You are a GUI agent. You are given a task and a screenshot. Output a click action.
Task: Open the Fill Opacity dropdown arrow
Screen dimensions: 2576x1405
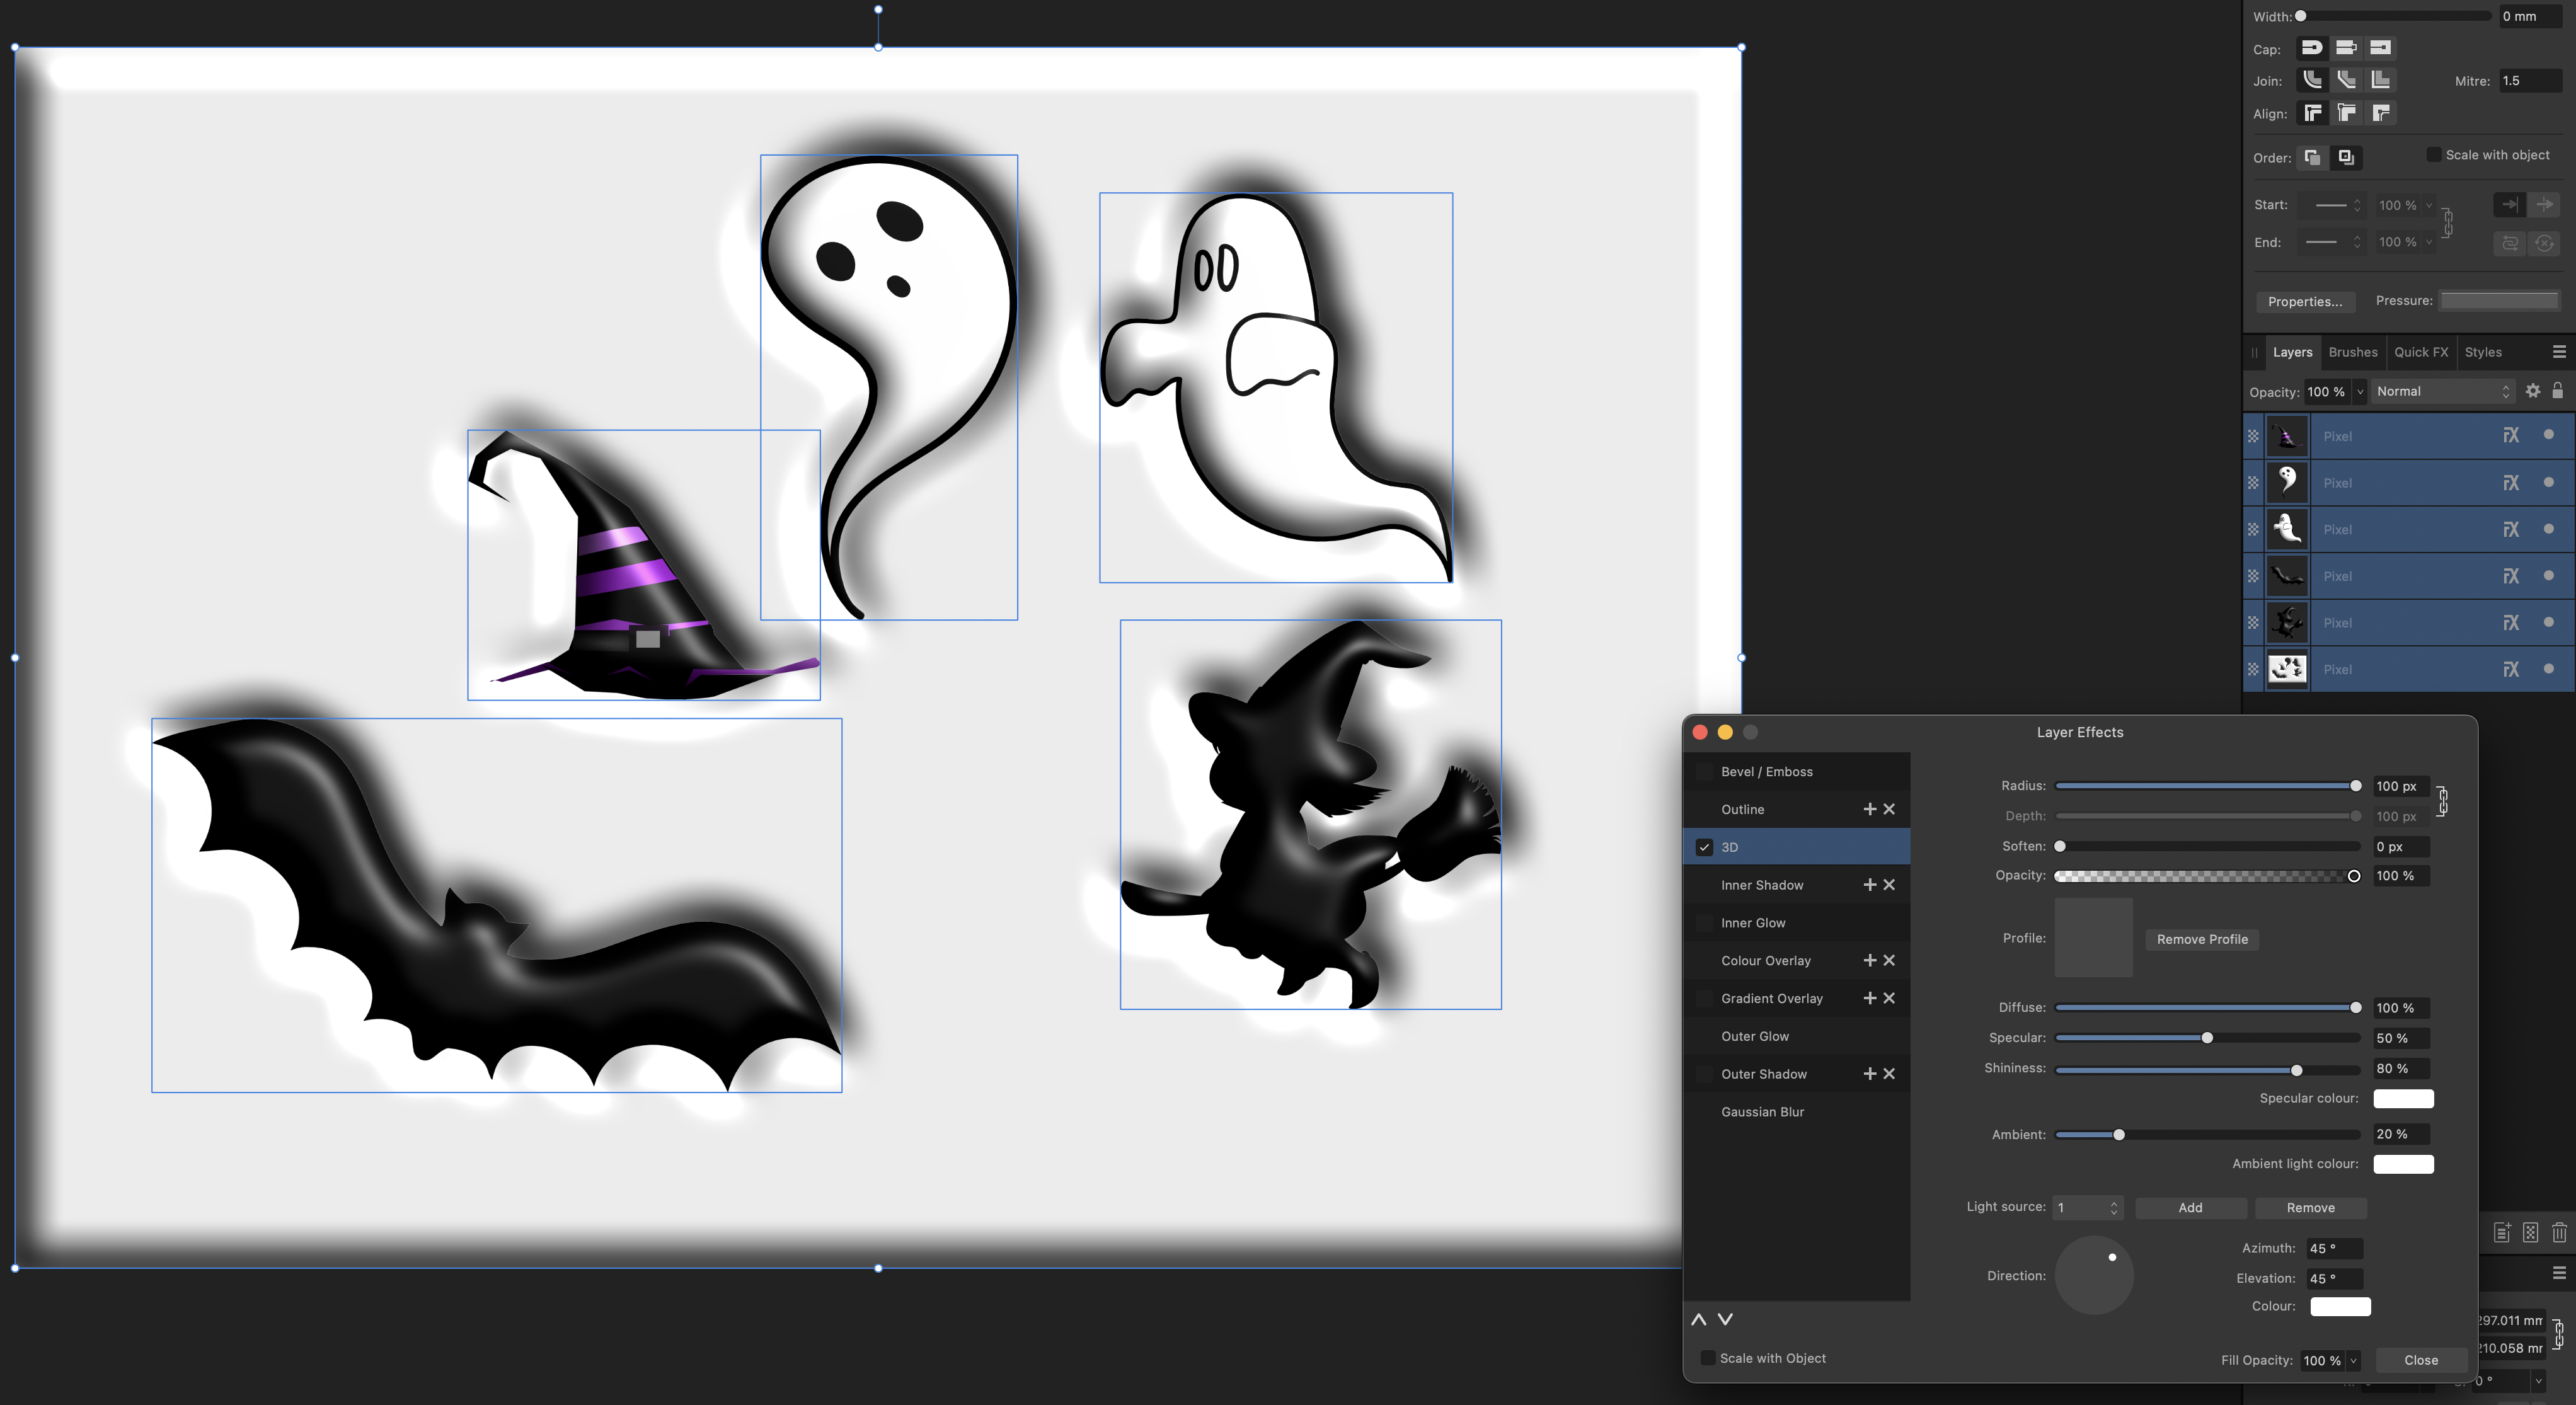pos(2353,1360)
